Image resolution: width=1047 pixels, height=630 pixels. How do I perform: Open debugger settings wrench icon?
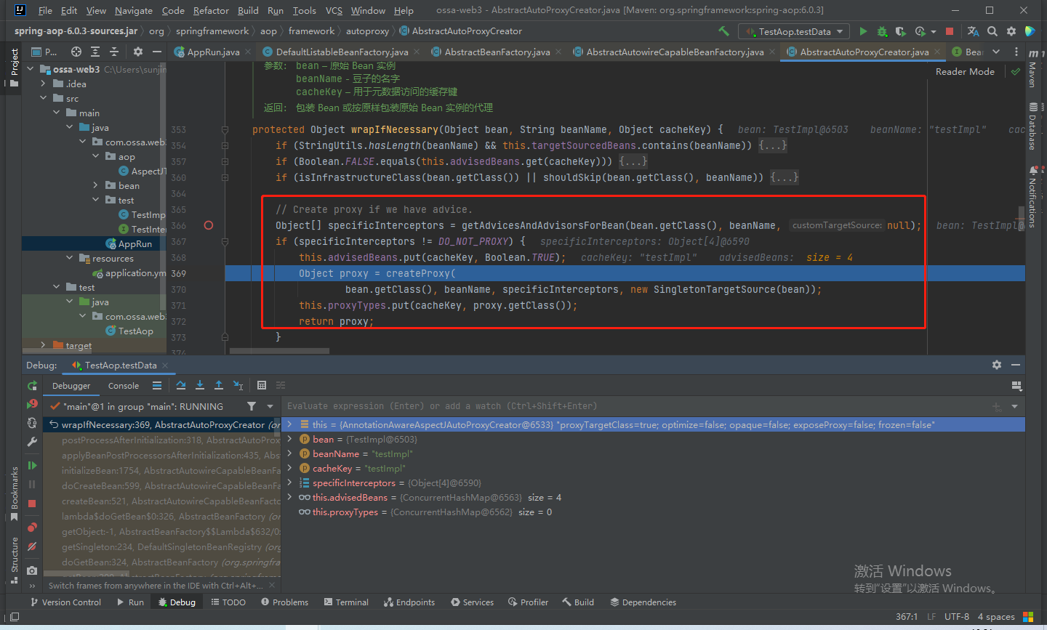[32, 441]
